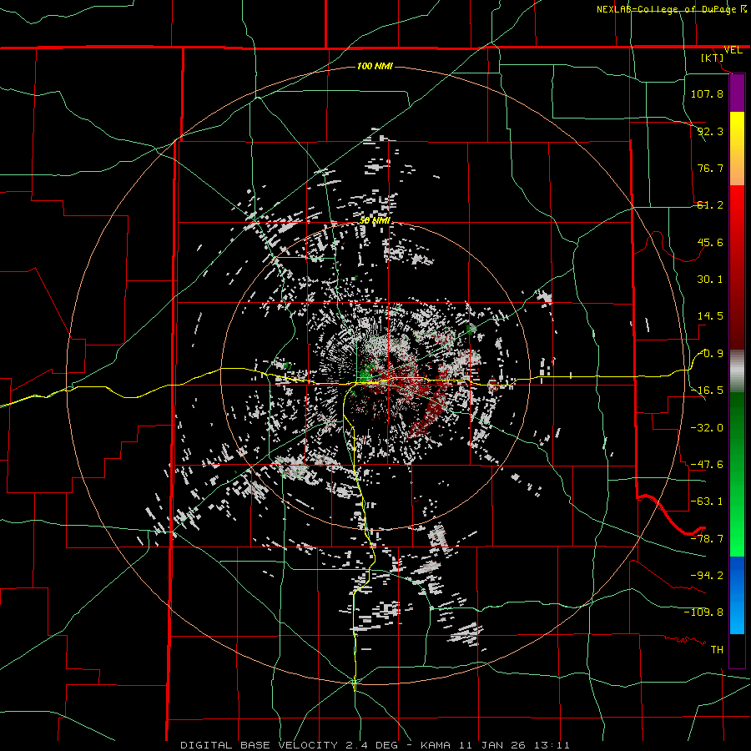Image resolution: width=751 pixels, height=751 pixels.
Task: Click the TH legend label
Action: [717, 650]
